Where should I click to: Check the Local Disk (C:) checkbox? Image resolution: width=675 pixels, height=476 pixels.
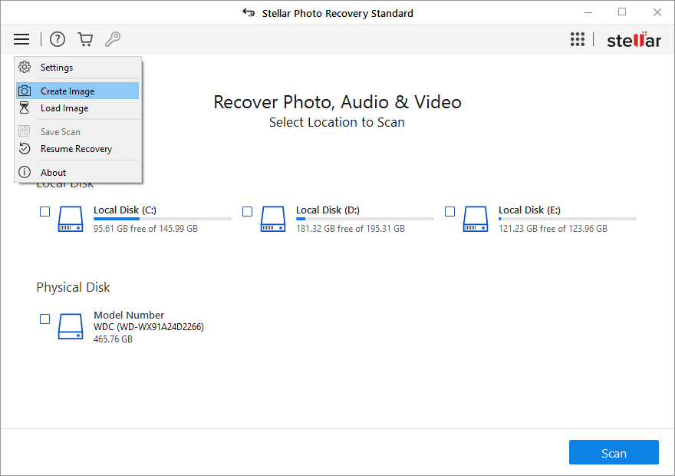pyautogui.click(x=44, y=211)
